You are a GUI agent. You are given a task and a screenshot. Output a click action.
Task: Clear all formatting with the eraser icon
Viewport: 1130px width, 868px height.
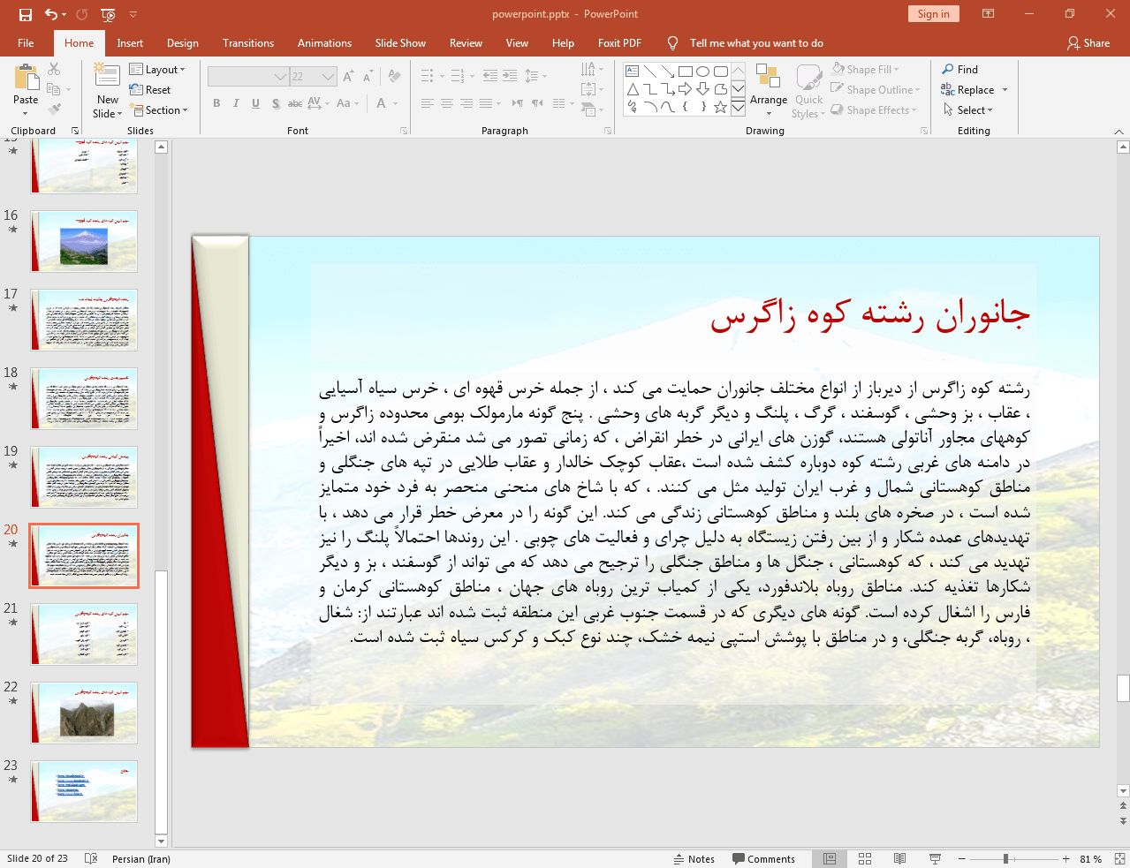coord(394,77)
